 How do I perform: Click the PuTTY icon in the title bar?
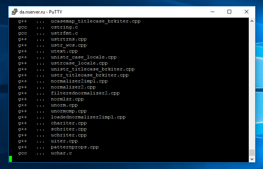(15, 12)
